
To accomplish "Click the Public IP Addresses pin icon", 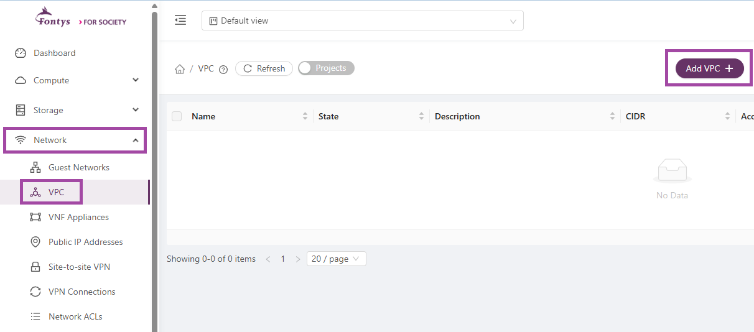I will click(x=35, y=242).
